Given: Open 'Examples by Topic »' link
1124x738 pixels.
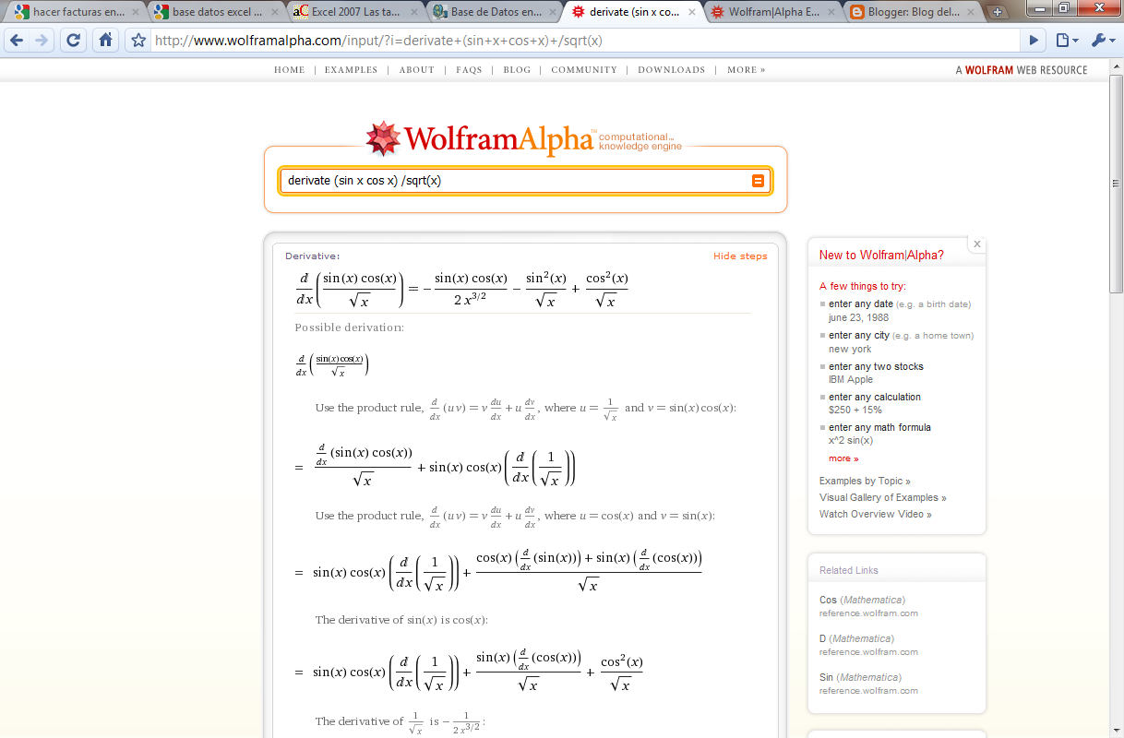Looking at the screenshot, I should click(x=865, y=481).
